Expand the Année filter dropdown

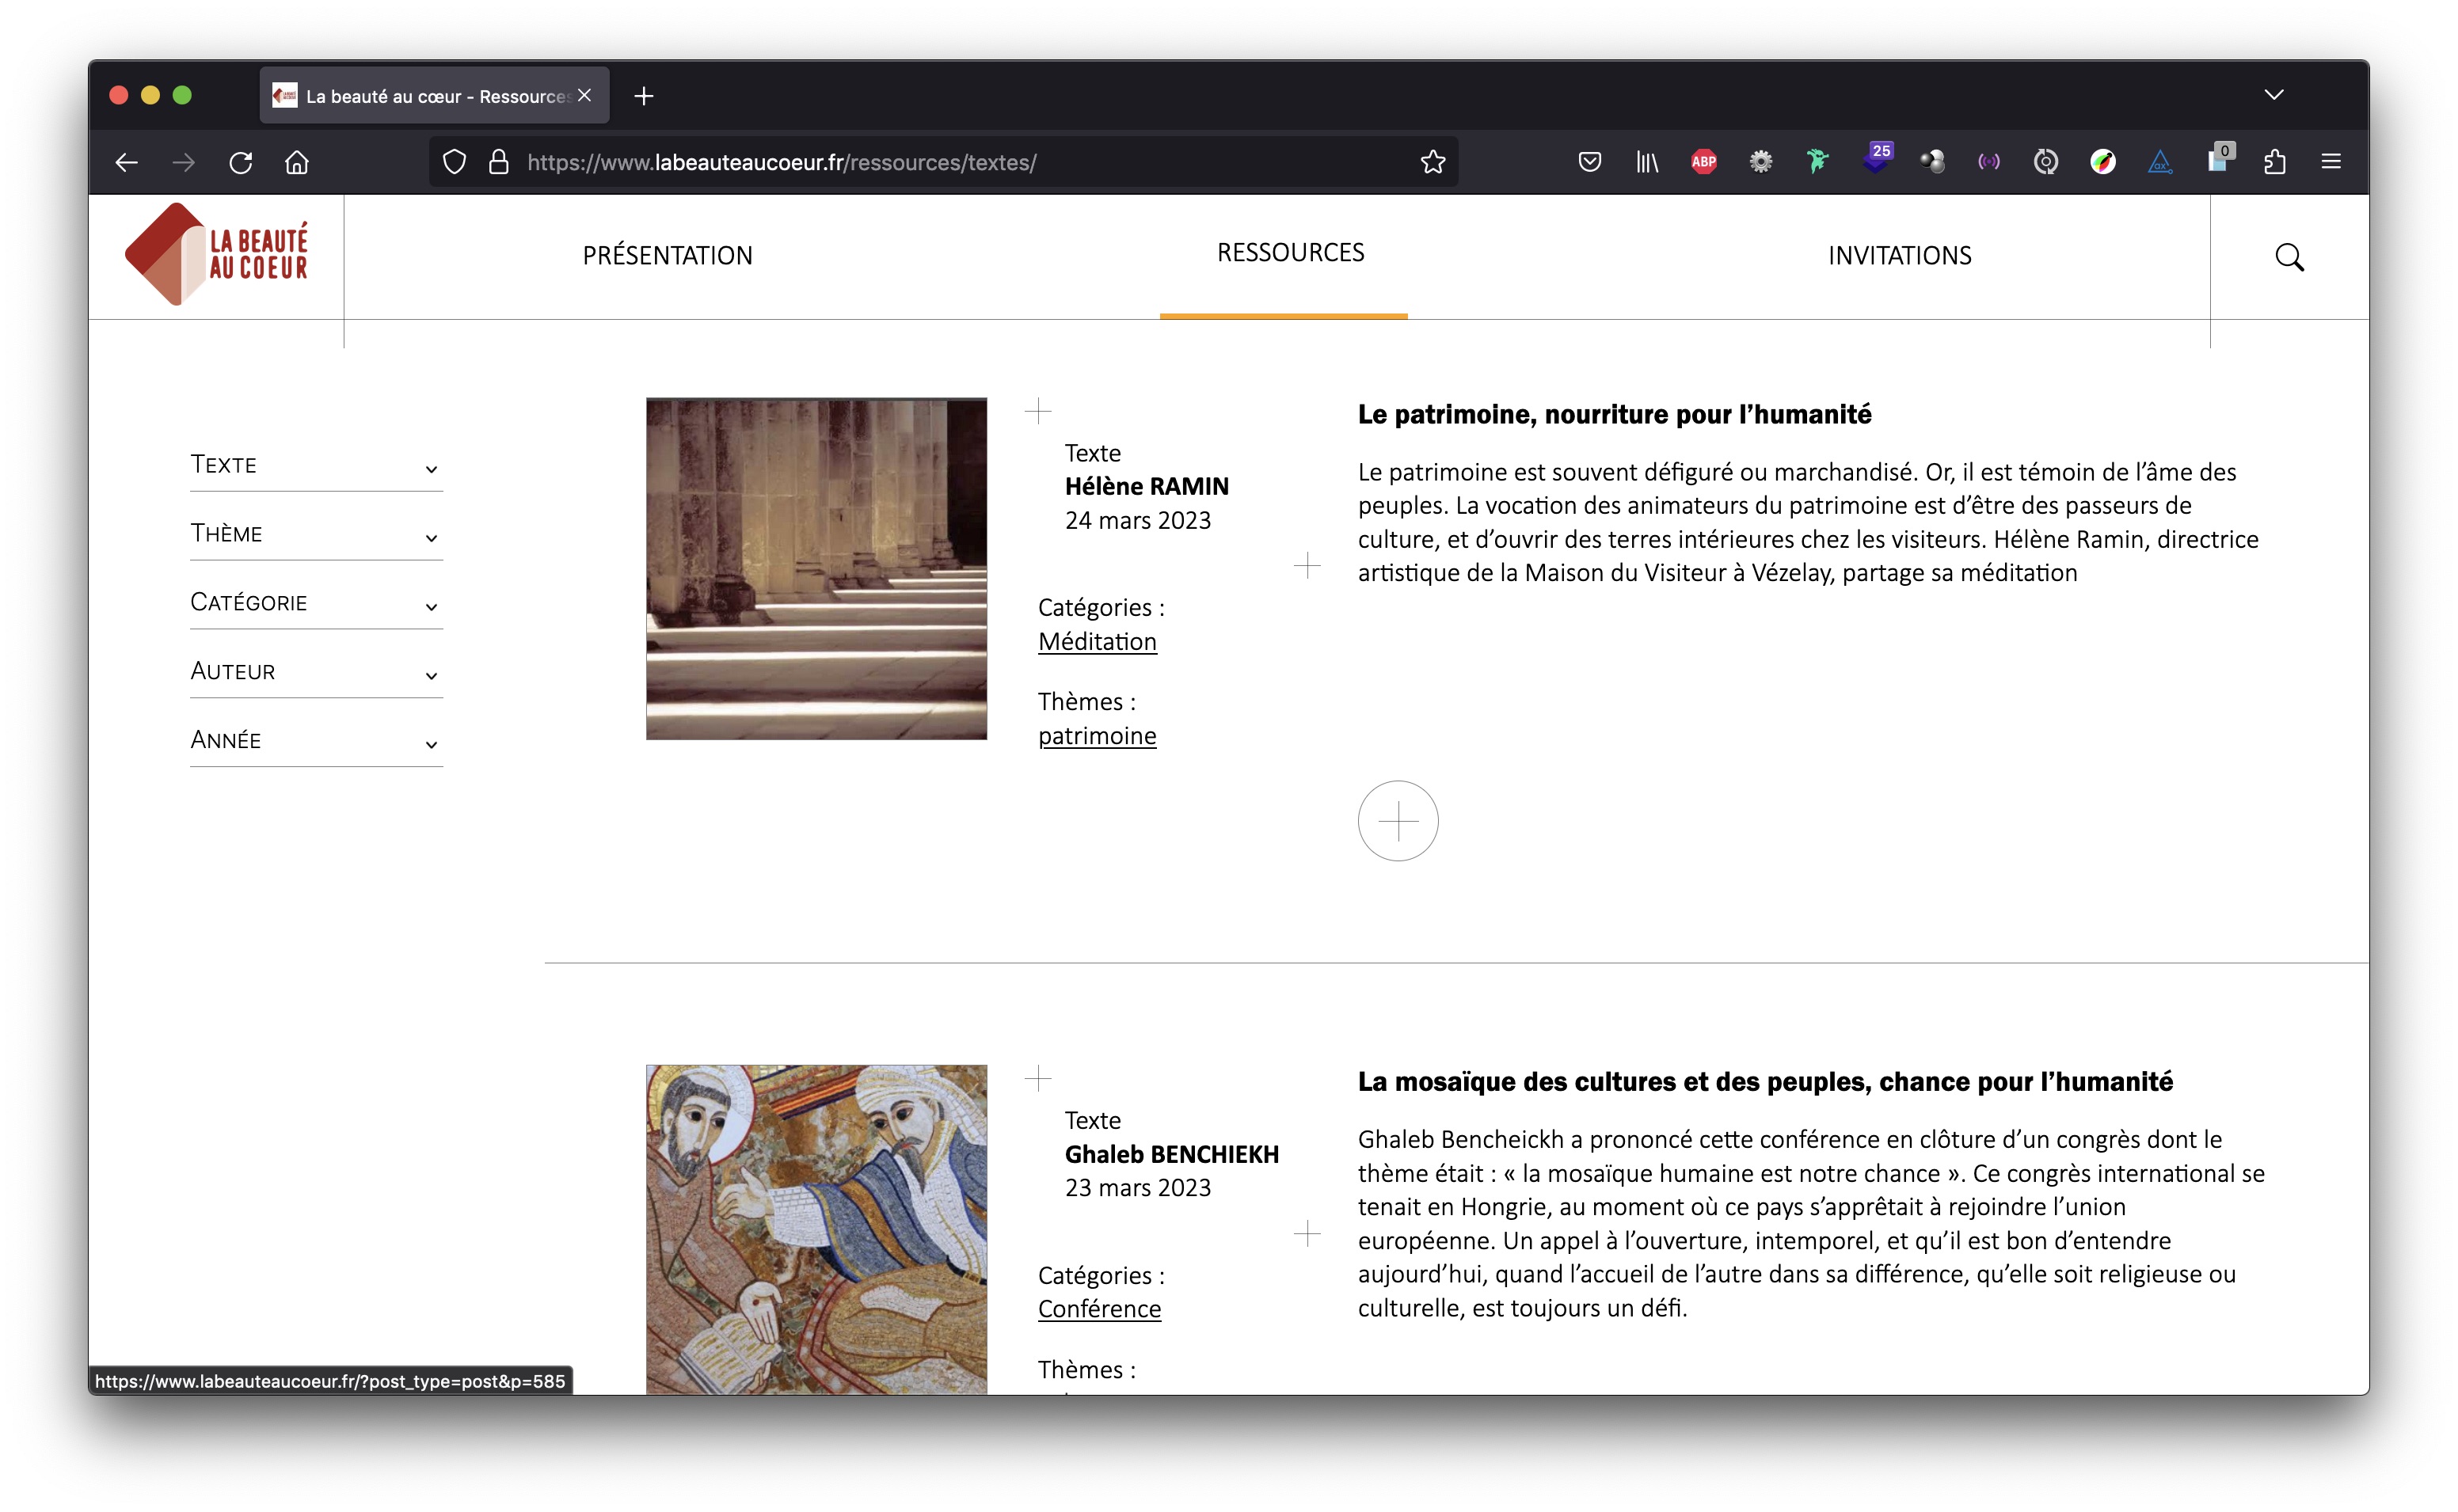coord(316,741)
